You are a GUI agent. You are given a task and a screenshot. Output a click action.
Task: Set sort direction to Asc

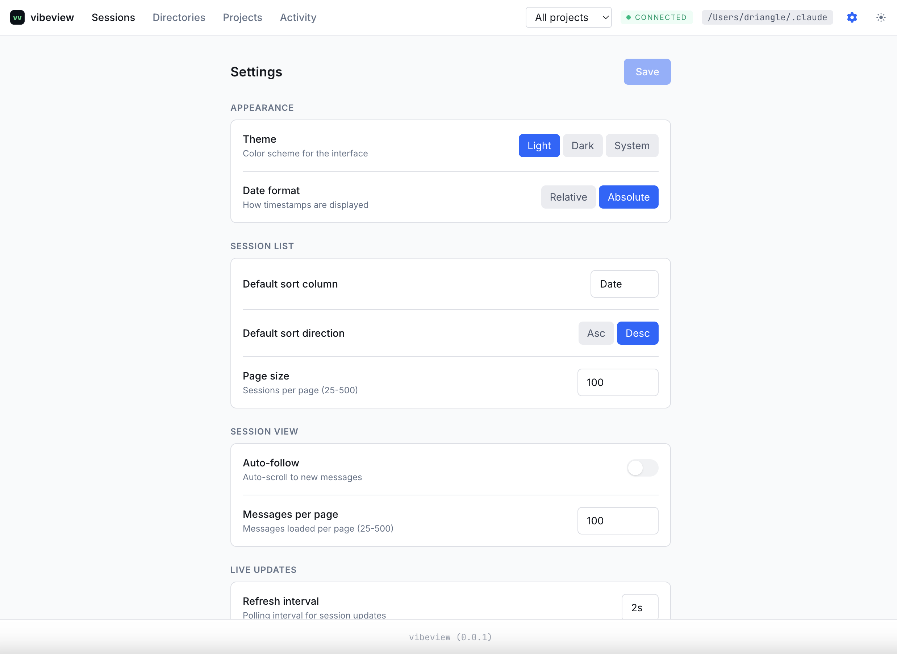click(x=596, y=333)
